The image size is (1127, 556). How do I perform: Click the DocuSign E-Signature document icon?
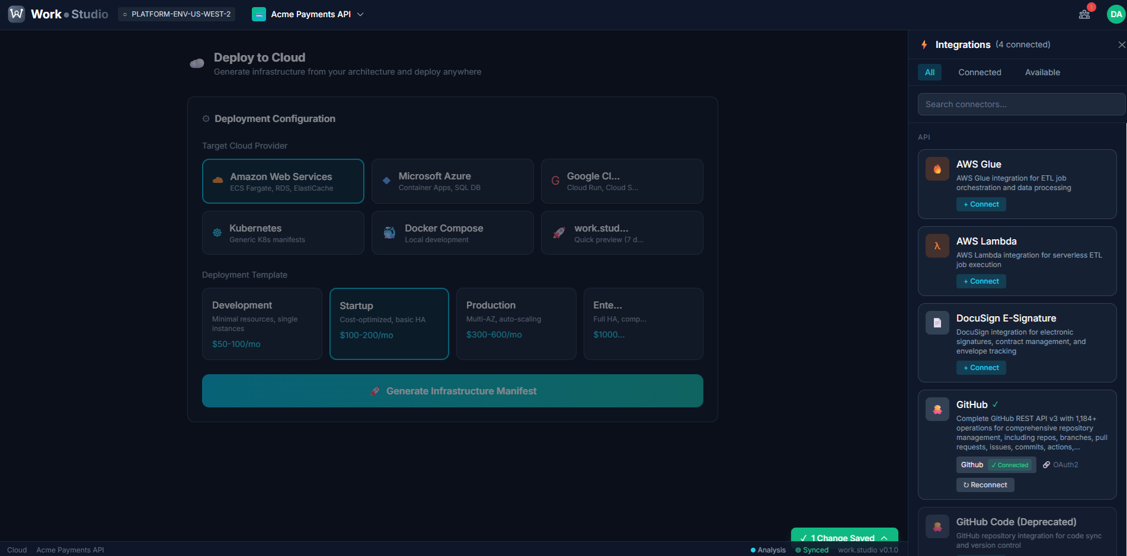pyautogui.click(x=937, y=323)
